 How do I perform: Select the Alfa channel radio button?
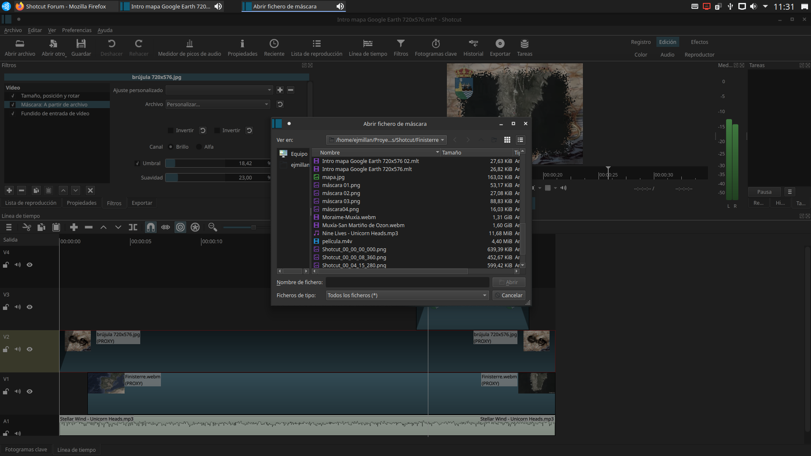pyautogui.click(x=199, y=147)
